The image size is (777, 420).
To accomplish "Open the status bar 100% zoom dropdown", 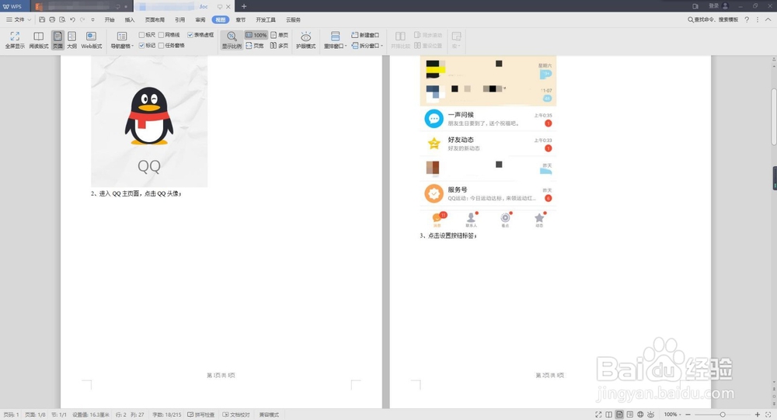I will [672, 415].
